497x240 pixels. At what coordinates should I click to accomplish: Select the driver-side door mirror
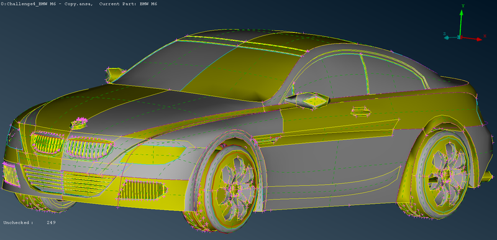307,100
